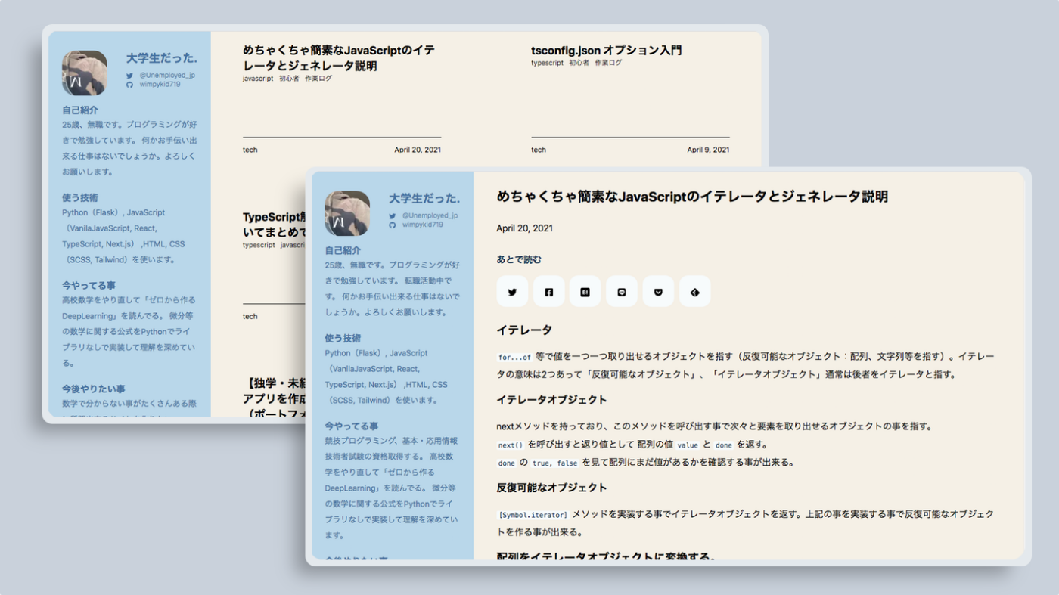Click April 20, 2021 date under front article title
This screenshot has width=1059, height=595.
click(x=524, y=228)
